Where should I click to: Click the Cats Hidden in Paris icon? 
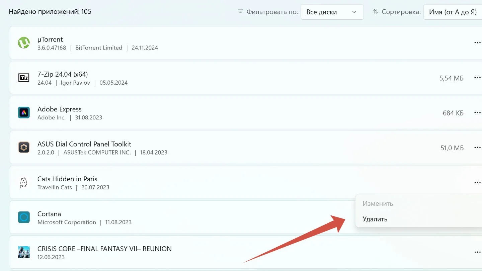point(24,182)
